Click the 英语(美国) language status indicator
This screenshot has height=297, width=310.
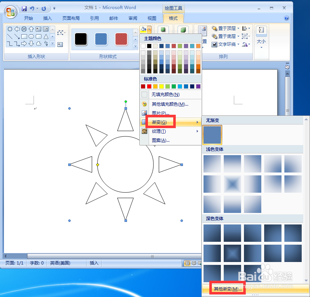(60, 263)
